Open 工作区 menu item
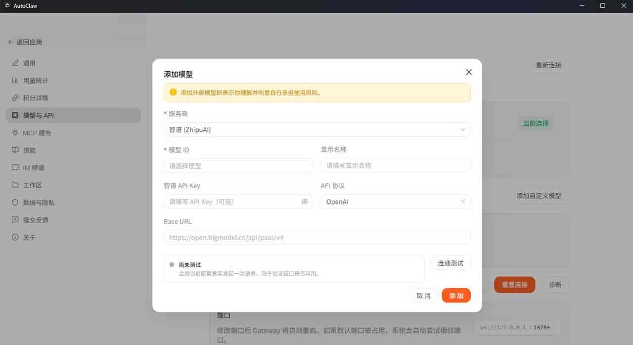This screenshot has width=633, height=345. pyautogui.click(x=73, y=185)
